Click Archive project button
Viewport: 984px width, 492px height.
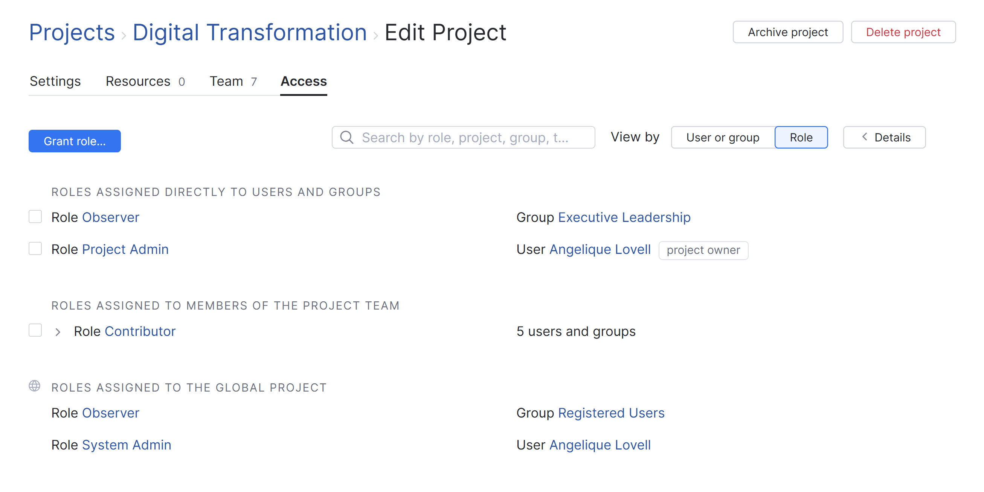[x=787, y=32]
